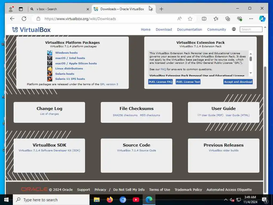Focus the VirtualBox site Search field
The image size is (273, 205).
(251, 29)
